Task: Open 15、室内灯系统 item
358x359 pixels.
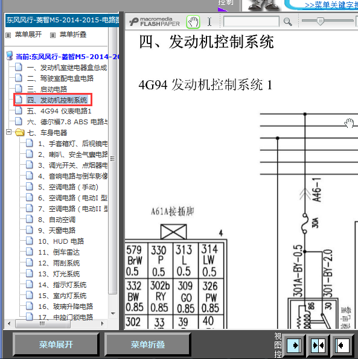Action: 62,296
